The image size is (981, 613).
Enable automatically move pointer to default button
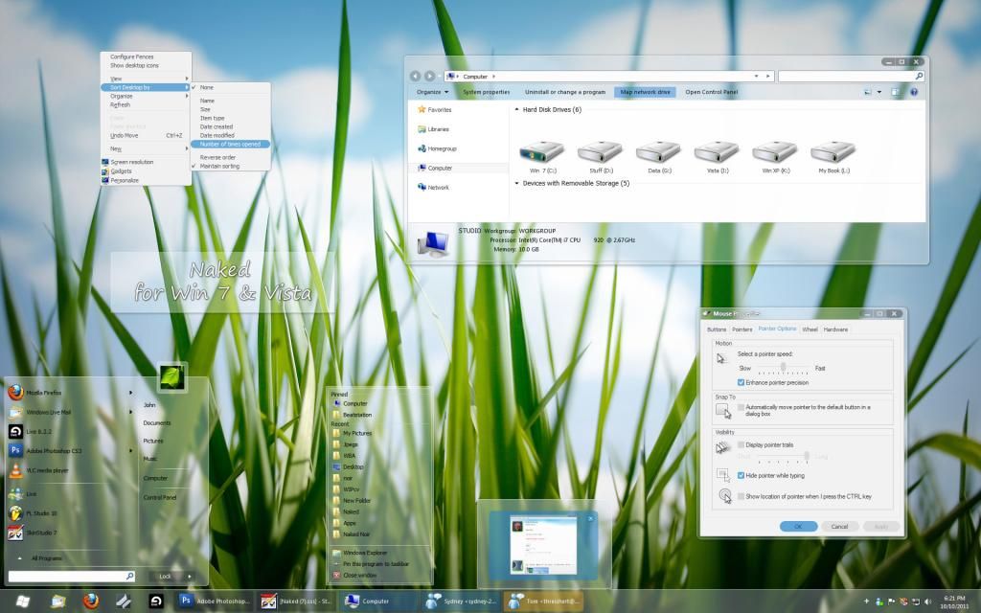(741, 407)
